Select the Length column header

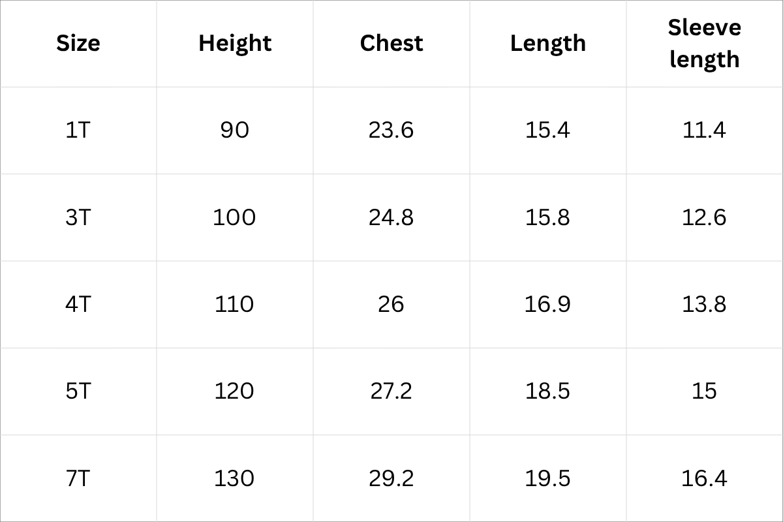pos(548,43)
